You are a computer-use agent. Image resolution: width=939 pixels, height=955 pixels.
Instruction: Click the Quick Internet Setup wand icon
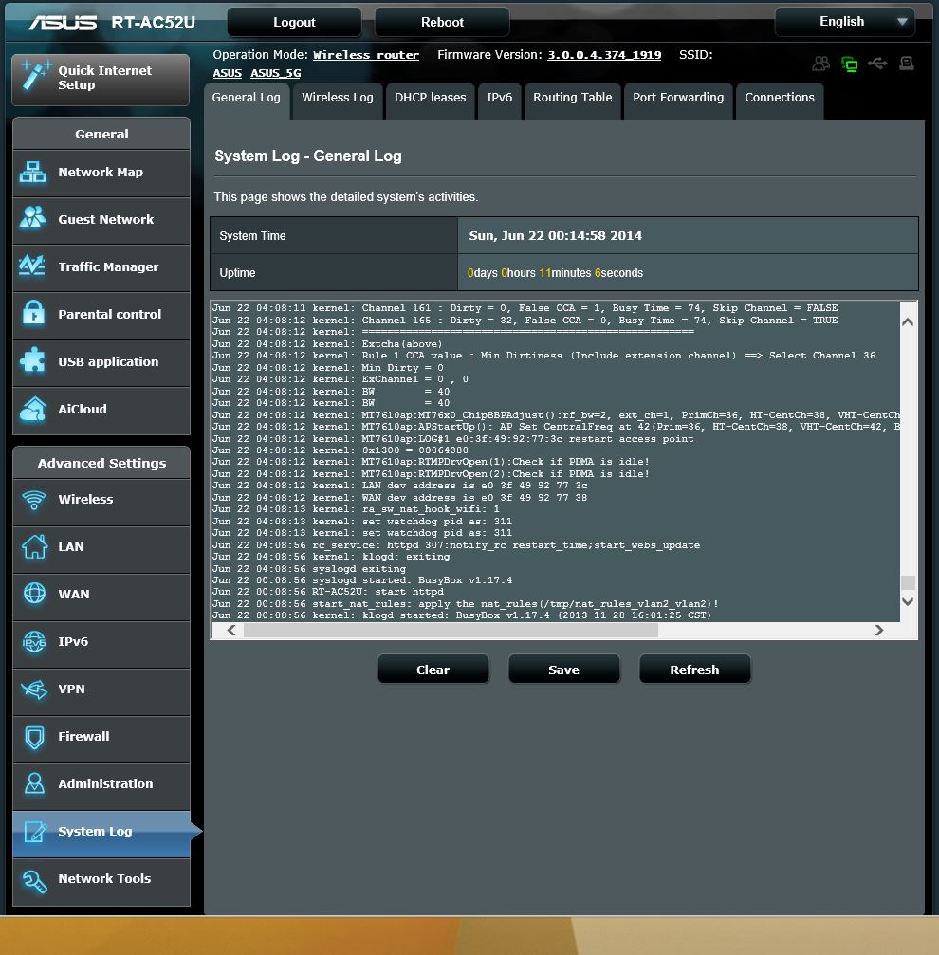(x=35, y=76)
